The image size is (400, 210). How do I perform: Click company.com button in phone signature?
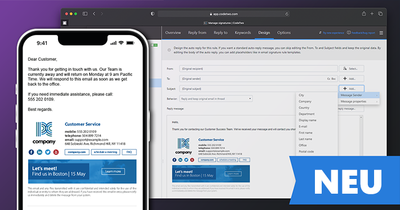pyautogui.click(x=77, y=152)
